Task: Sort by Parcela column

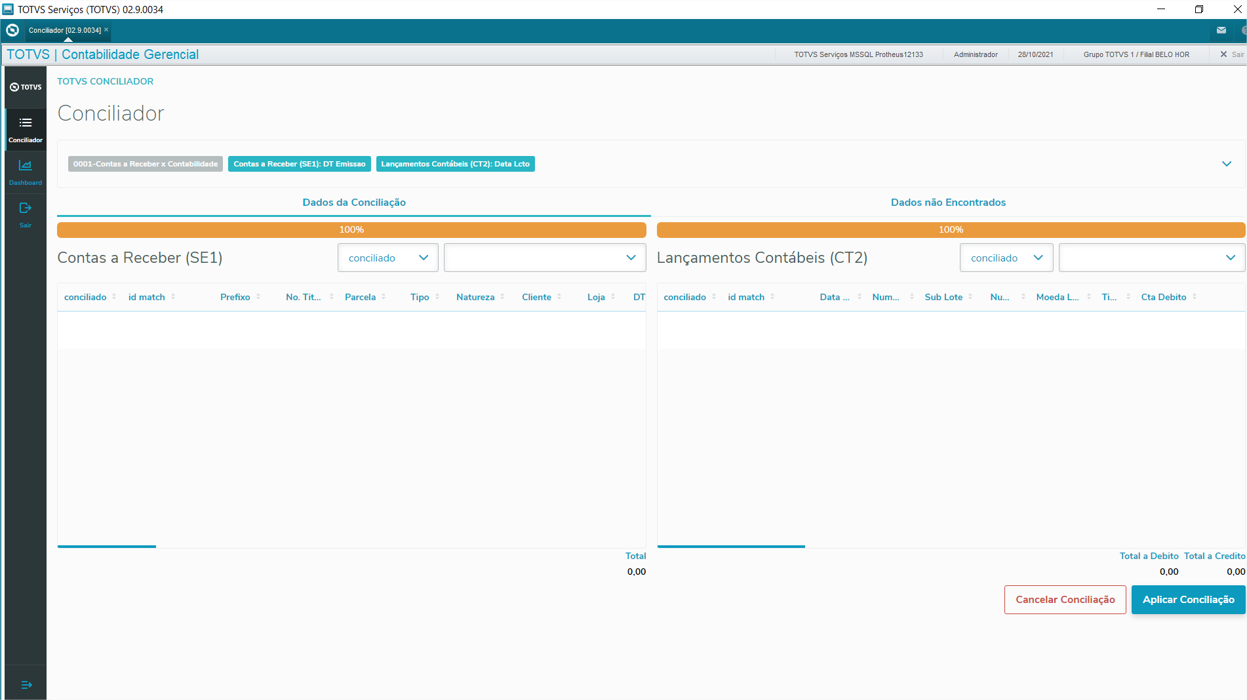Action: click(384, 297)
